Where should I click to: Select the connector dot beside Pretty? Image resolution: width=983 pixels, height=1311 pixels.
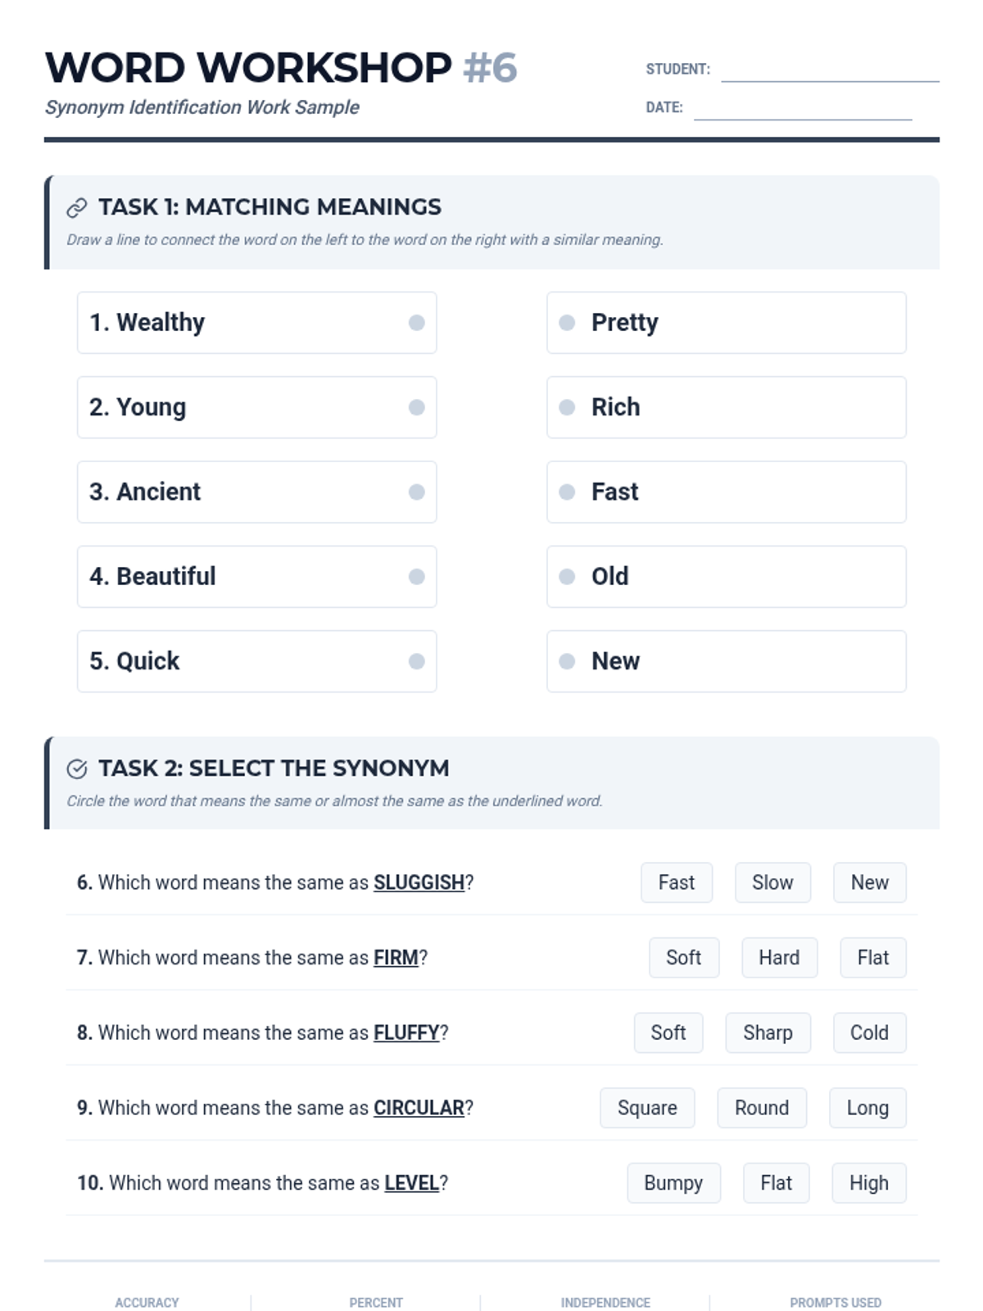click(x=567, y=323)
